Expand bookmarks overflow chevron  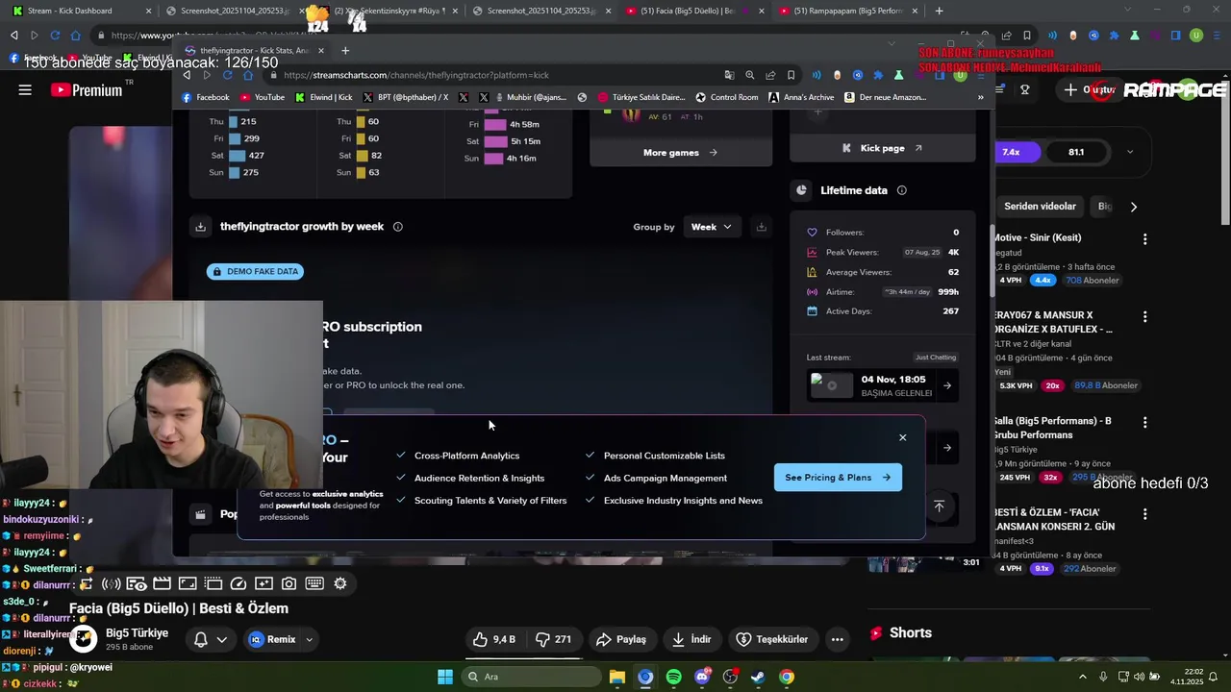coord(980,97)
